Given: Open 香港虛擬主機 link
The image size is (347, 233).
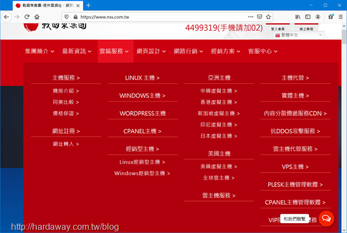Looking at the screenshot, I should pos(219,102).
